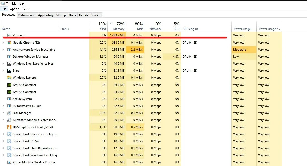Click the IAStorDataSvc icon
307x166 pixels.
point(9,106)
